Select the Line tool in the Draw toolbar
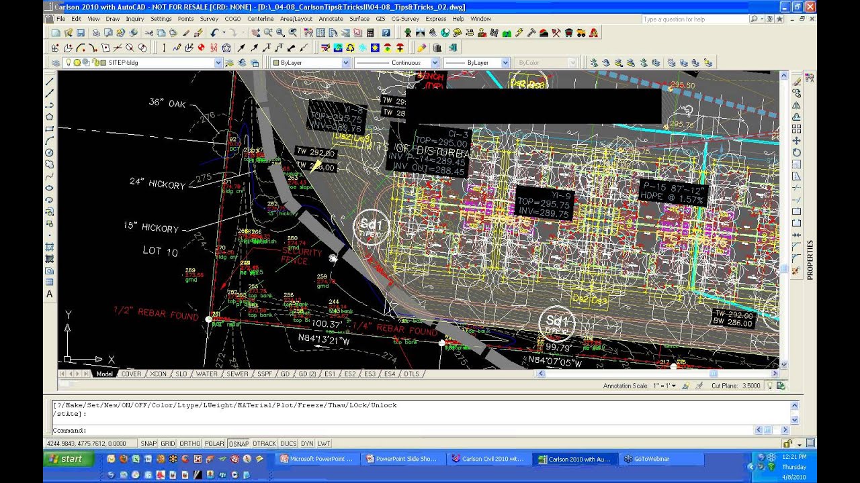The image size is (860, 483). pos(50,82)
